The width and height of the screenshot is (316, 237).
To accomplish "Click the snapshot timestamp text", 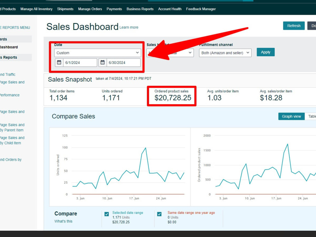I will pyautogui.click(x=123, y=79).
